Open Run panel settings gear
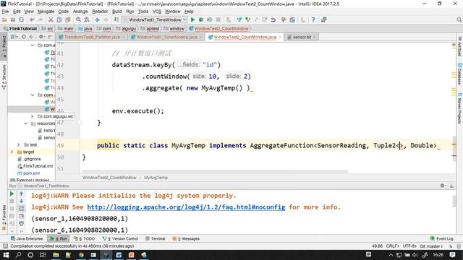The width and height of the screenshot is (463, 260). point(442,186)
